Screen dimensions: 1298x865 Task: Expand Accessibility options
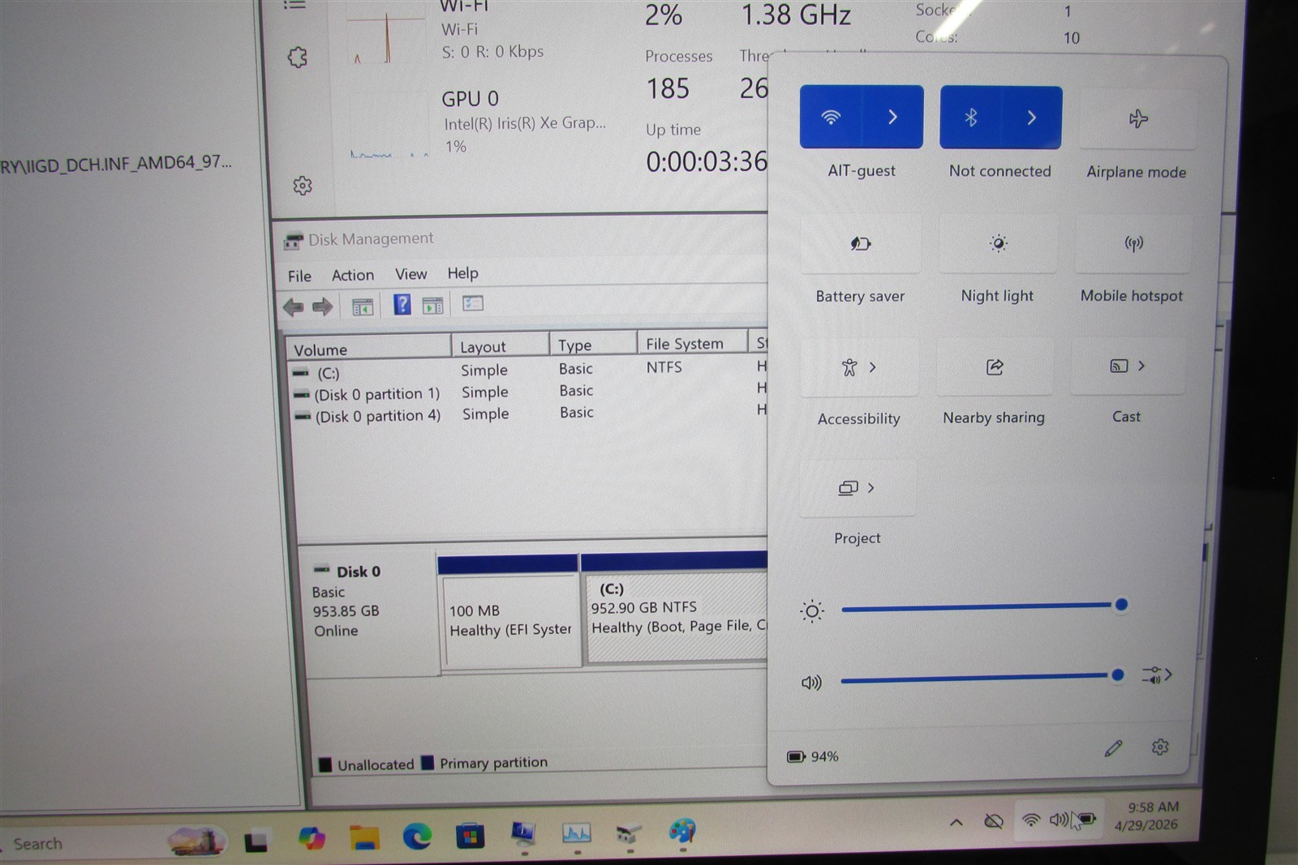click(859, 367)
